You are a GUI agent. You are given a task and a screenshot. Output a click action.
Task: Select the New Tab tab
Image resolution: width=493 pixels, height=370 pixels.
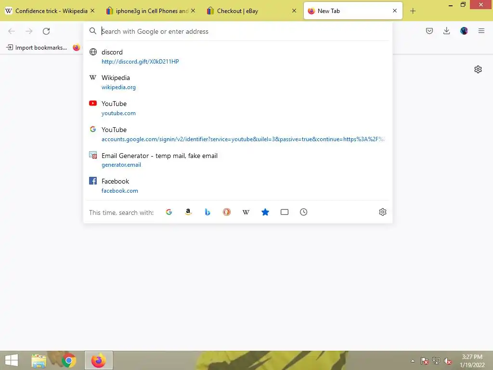point(353,11)
